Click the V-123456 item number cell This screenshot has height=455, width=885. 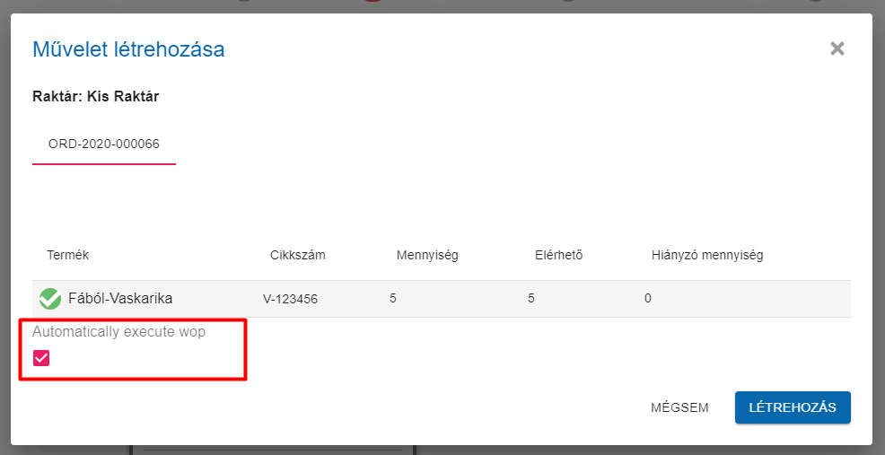click(x=290, y=299)
